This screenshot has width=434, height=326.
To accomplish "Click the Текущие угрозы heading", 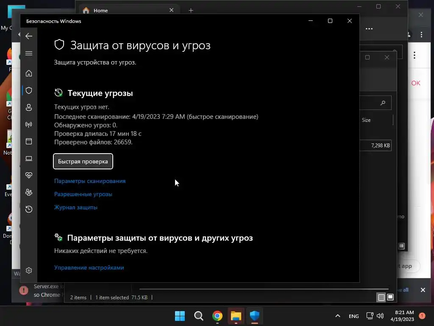I will click(x=100, y=93).
